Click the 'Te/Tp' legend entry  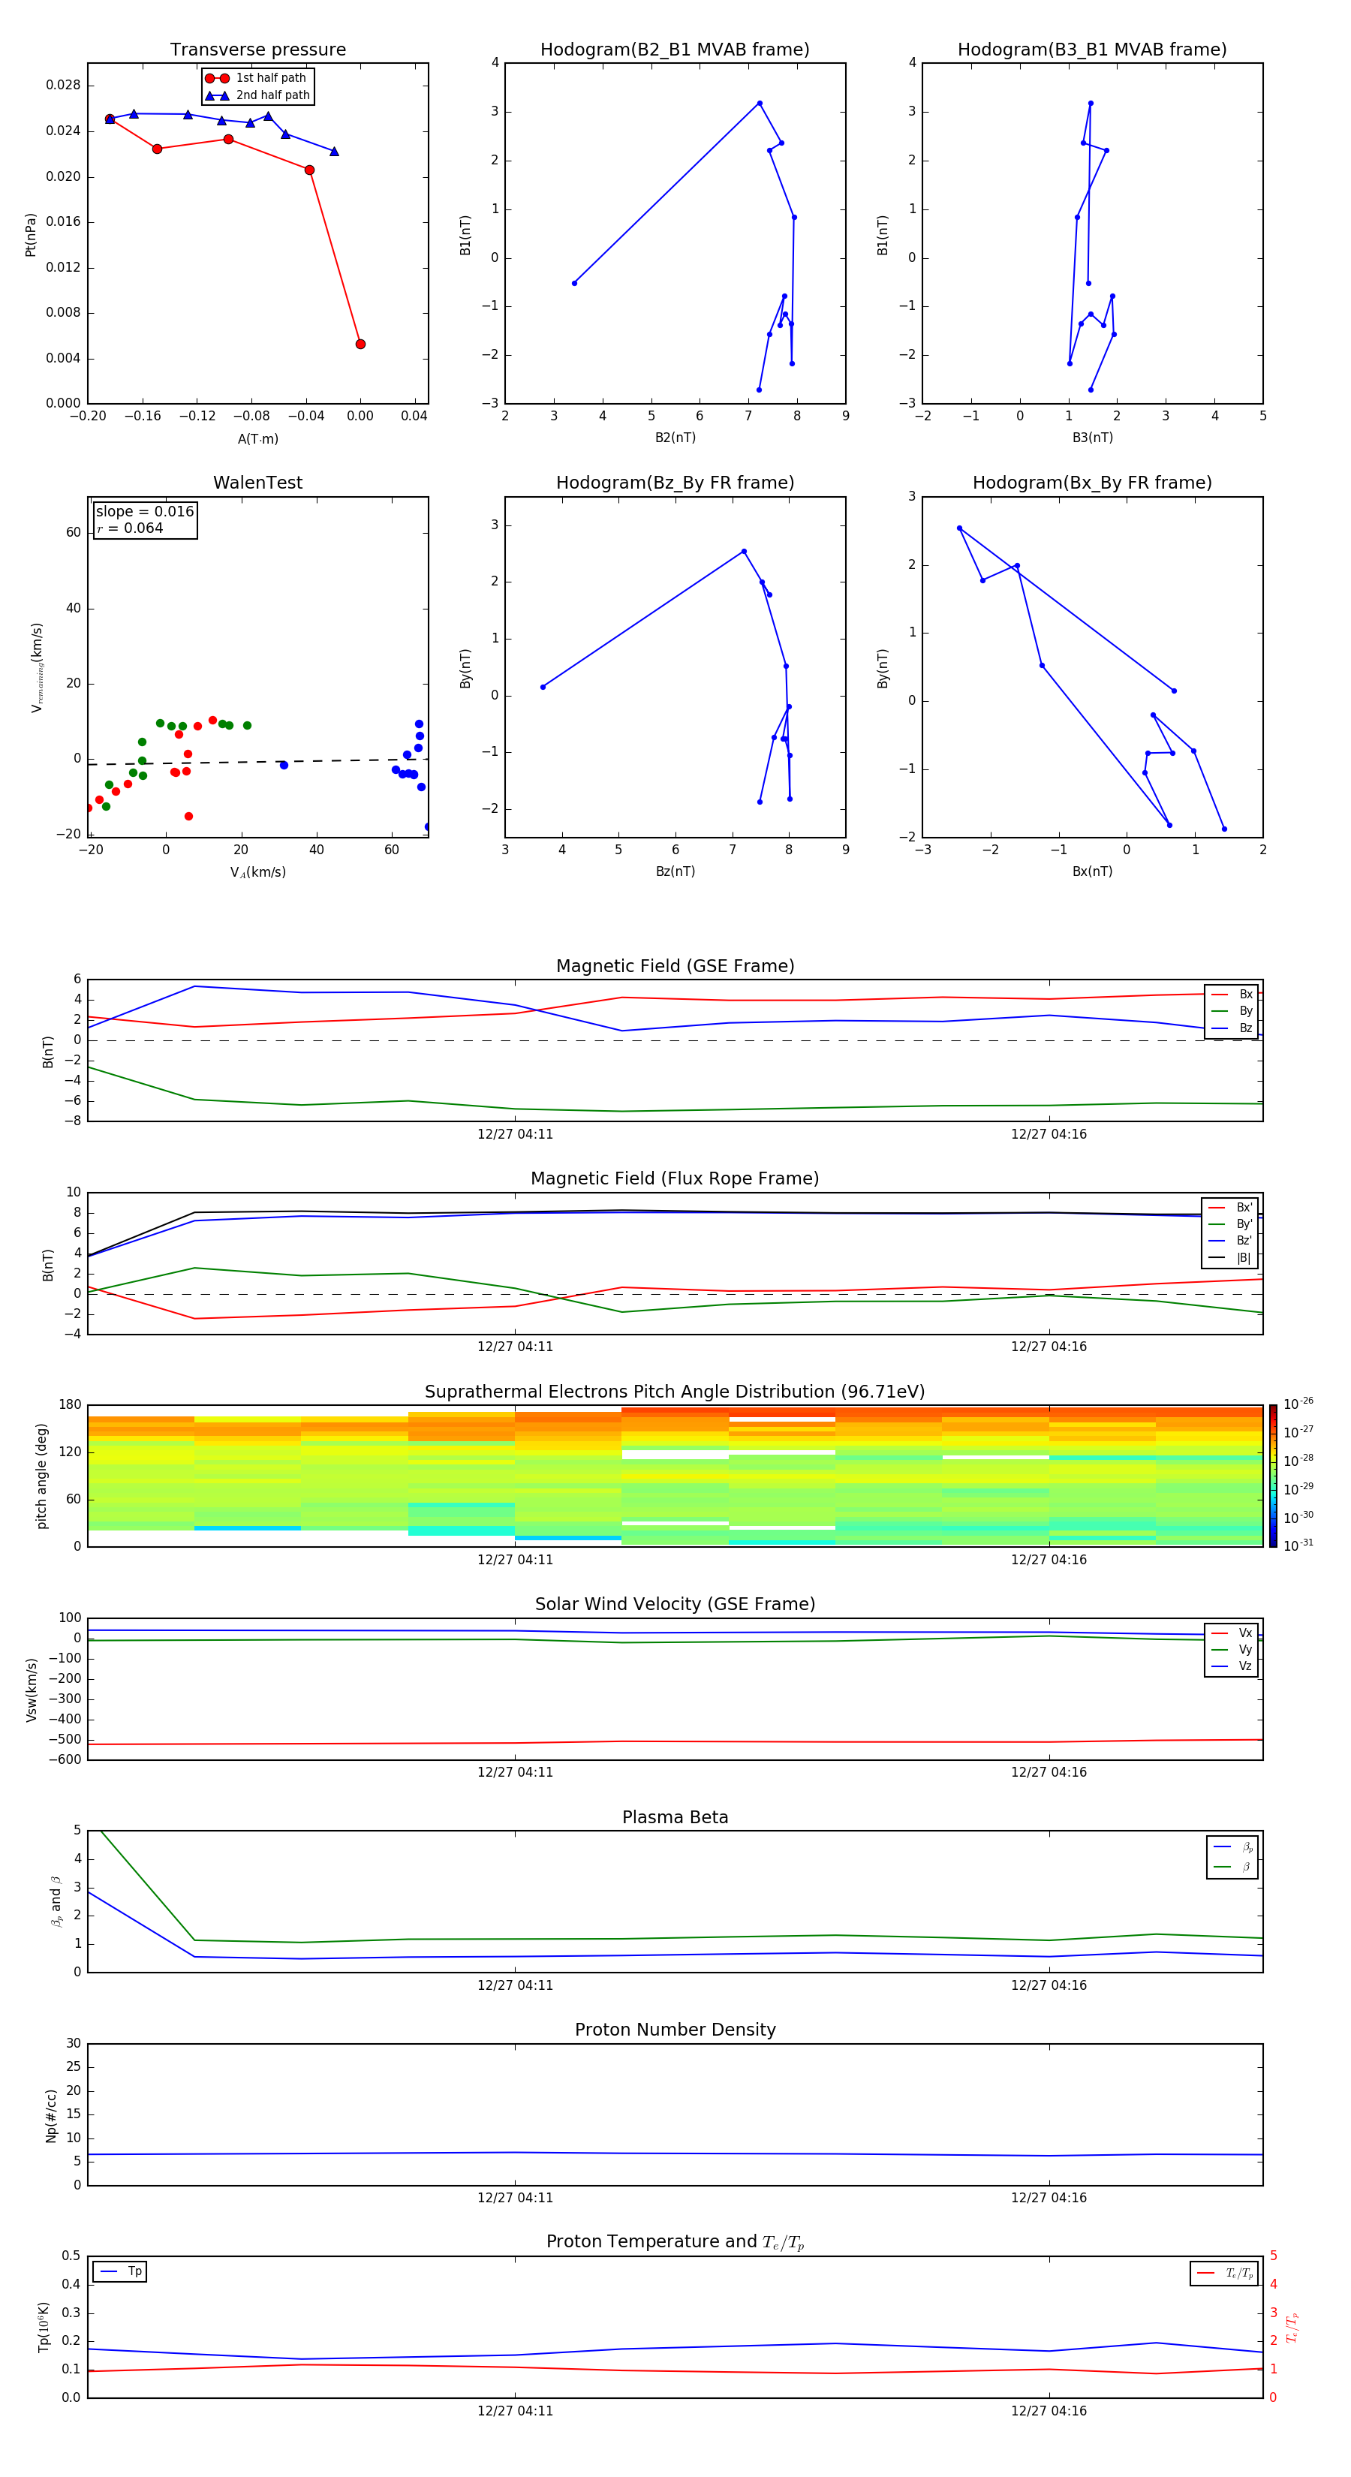(x=1226, y=2273)
